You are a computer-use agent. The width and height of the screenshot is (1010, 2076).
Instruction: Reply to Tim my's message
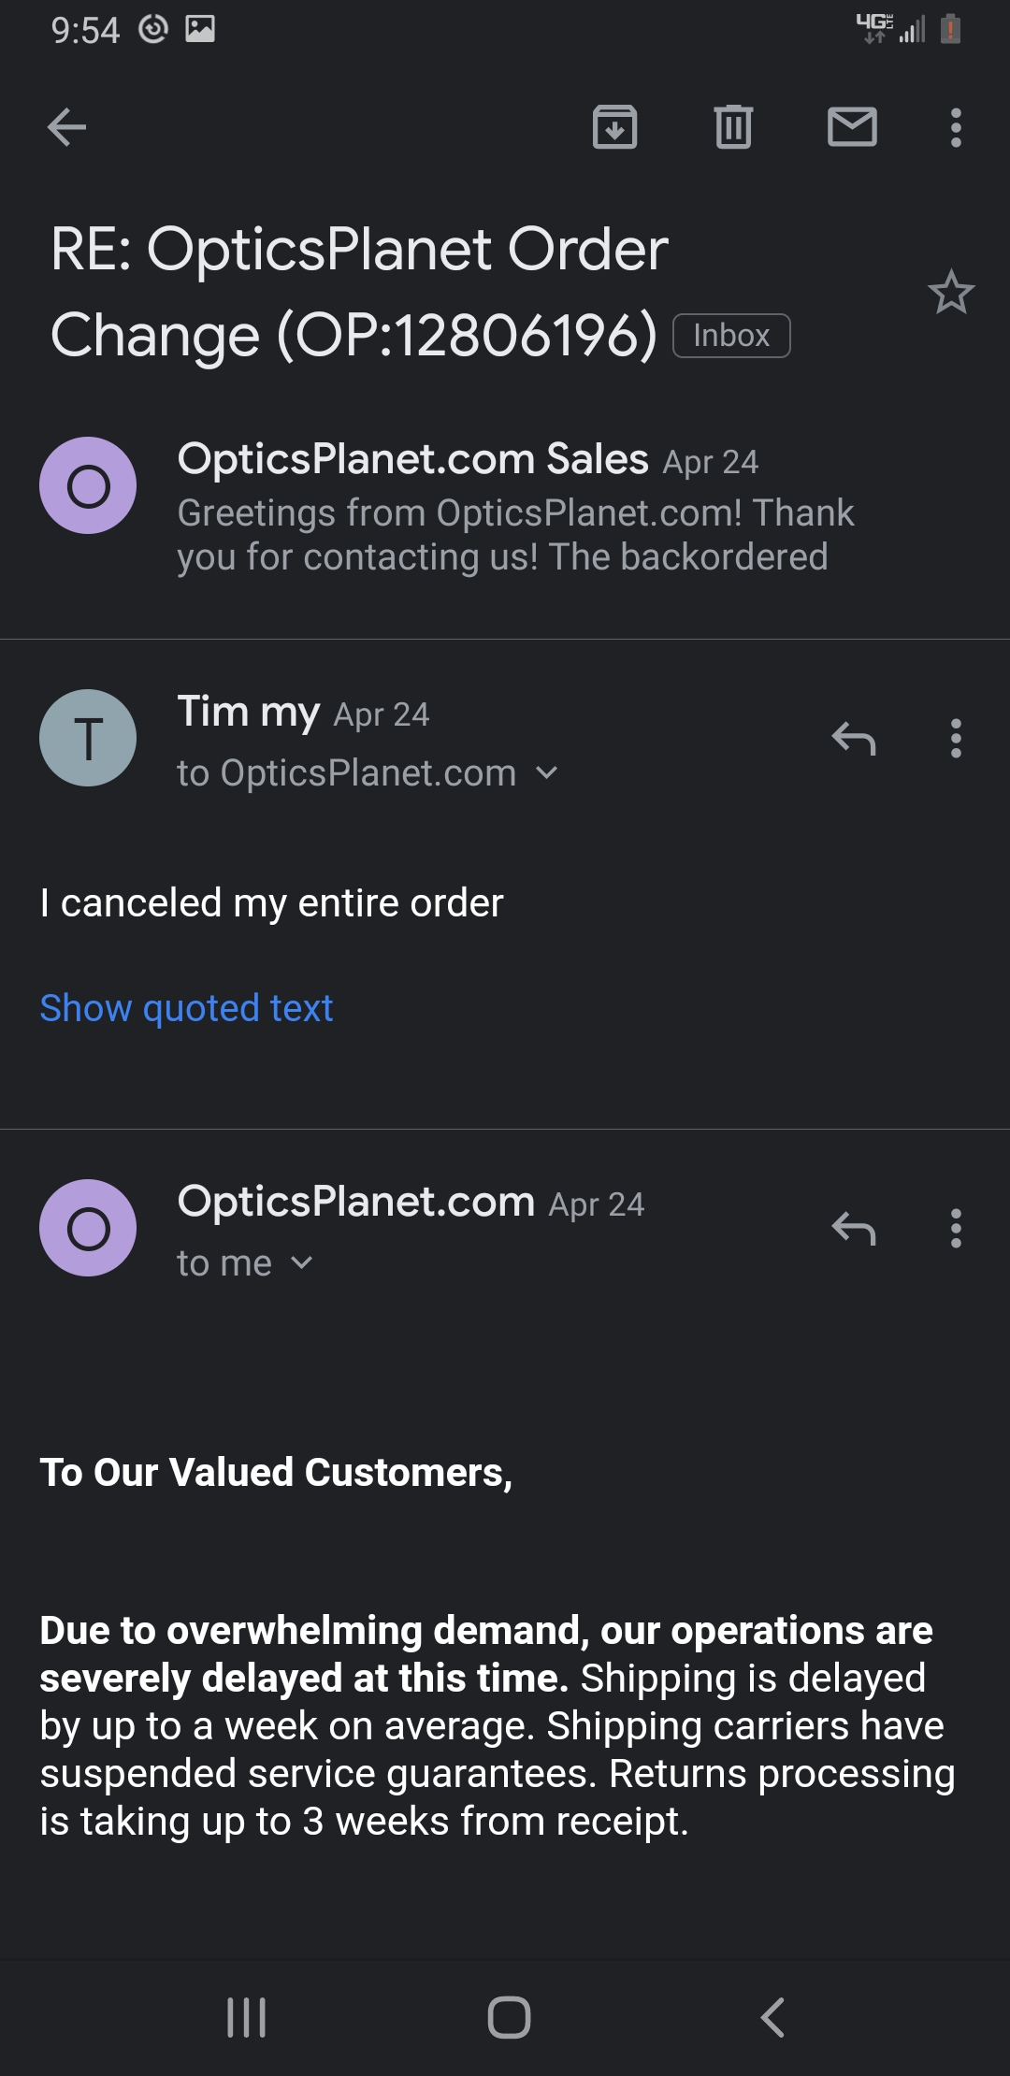point(853,739)
